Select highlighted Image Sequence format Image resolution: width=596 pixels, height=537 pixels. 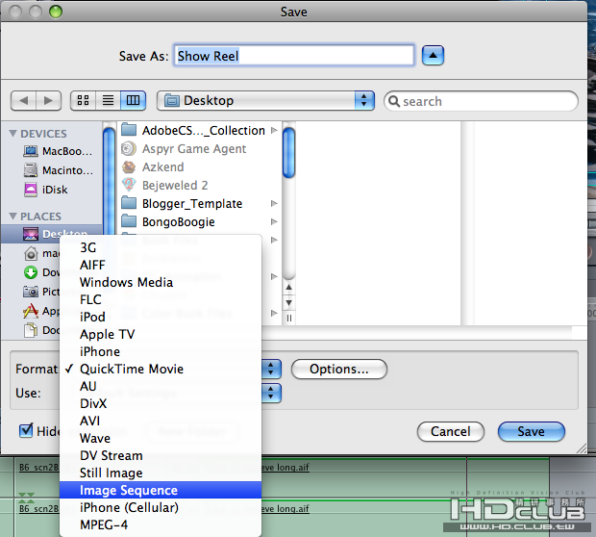point(161,490)
